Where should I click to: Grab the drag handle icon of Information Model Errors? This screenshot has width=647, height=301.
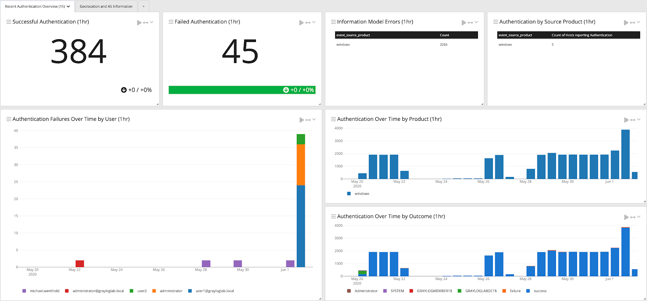pyautogui.click(x=333, y=22)
